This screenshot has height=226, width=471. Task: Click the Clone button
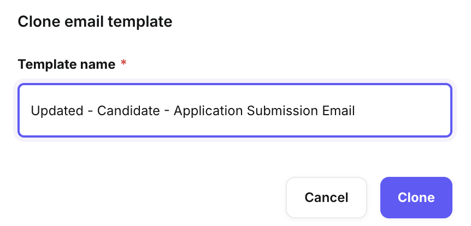point(416,197)
